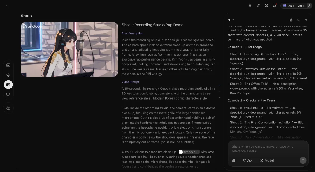Viewport: 315px width, 172px height.
Task: Attach a file with the paperclip
Action: coord(234,160)
